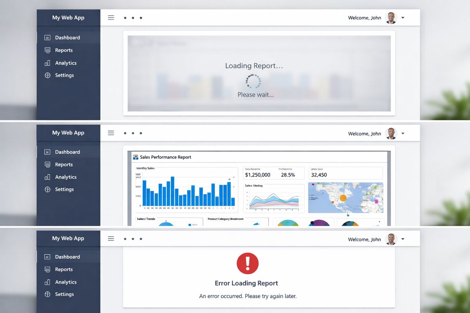Click the Settings globe icon in the Loading Report window
The height and width of the screenshot is (313, 470).
[x=48, y=75]
